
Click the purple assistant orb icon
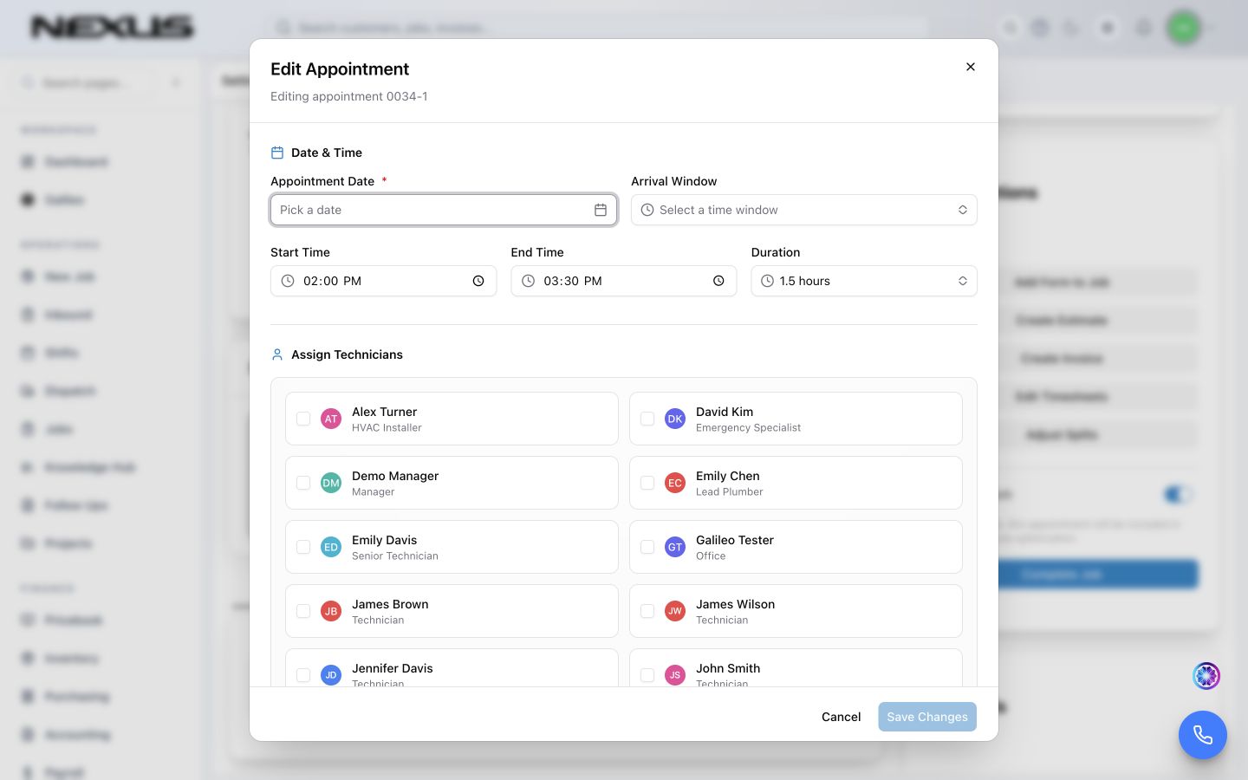click(x=1206, y=675)
